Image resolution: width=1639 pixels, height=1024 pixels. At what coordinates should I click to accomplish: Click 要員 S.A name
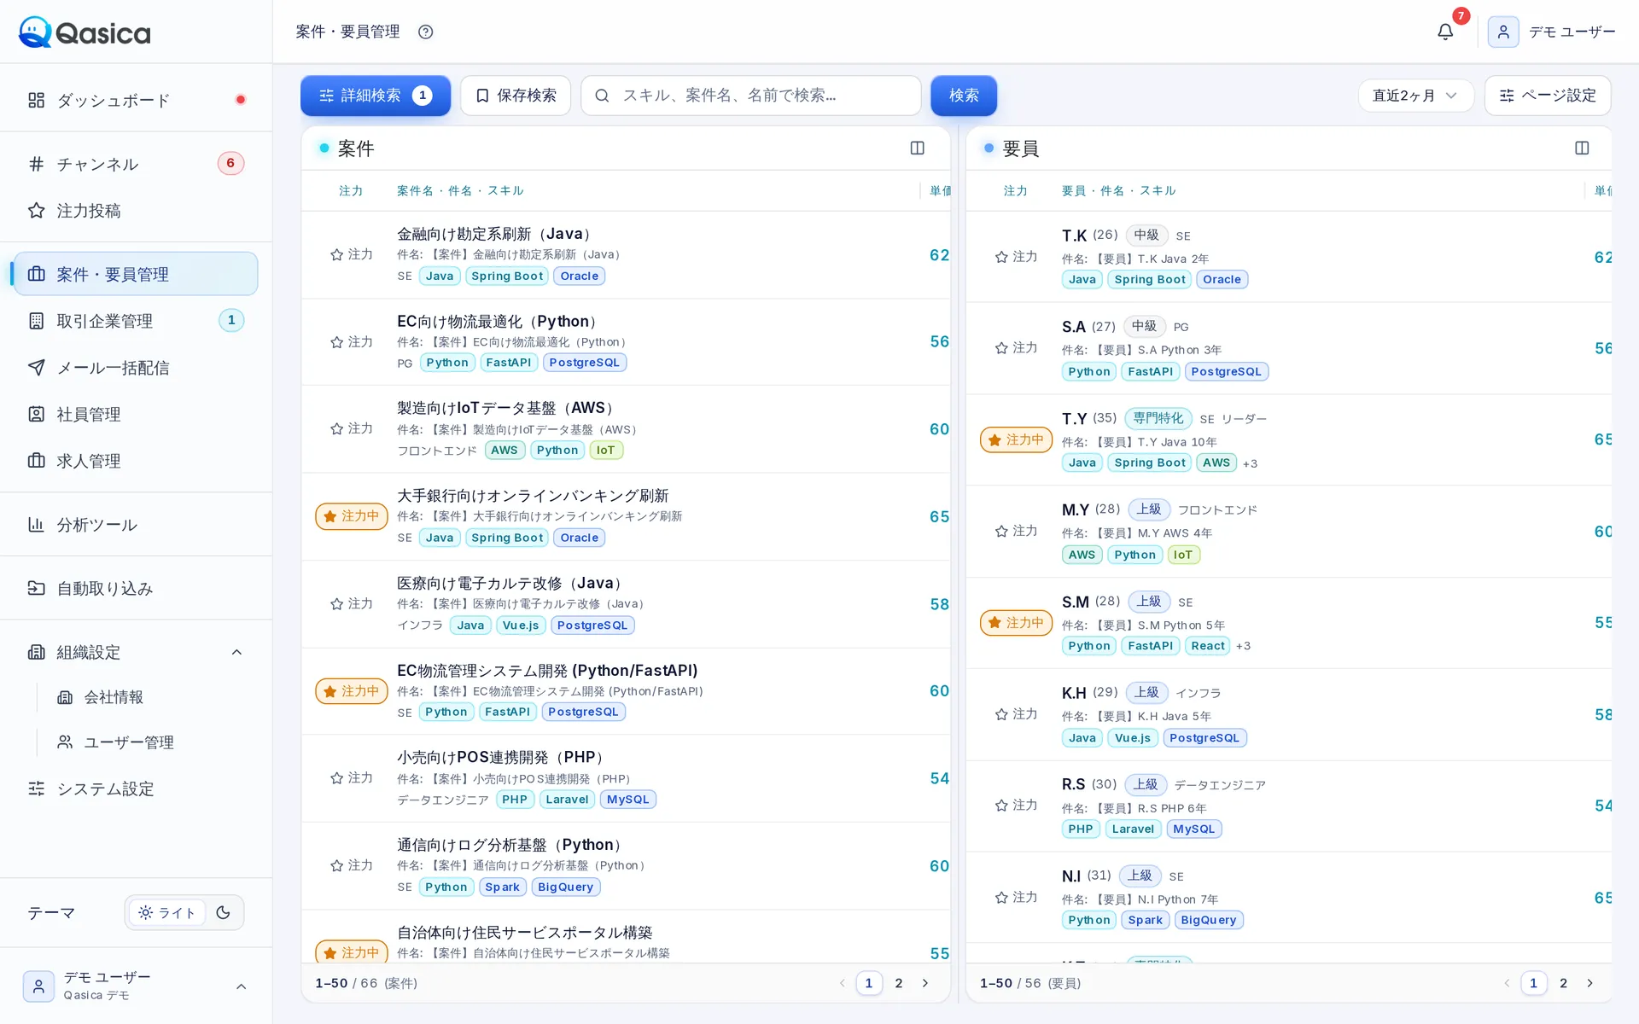tap(1073, 327)
